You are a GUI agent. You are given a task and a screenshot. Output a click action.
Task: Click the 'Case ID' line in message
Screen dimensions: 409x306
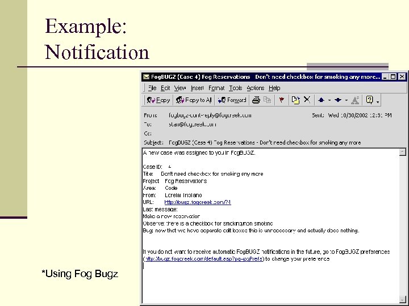157,167
